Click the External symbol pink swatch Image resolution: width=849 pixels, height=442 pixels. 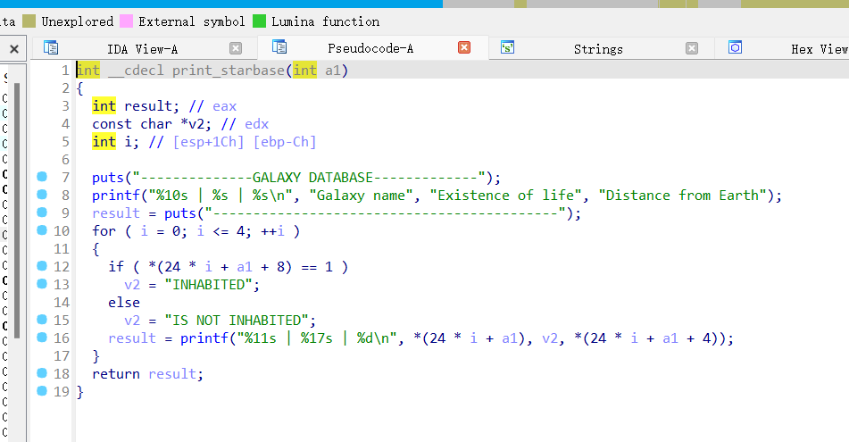click(126, 21)
